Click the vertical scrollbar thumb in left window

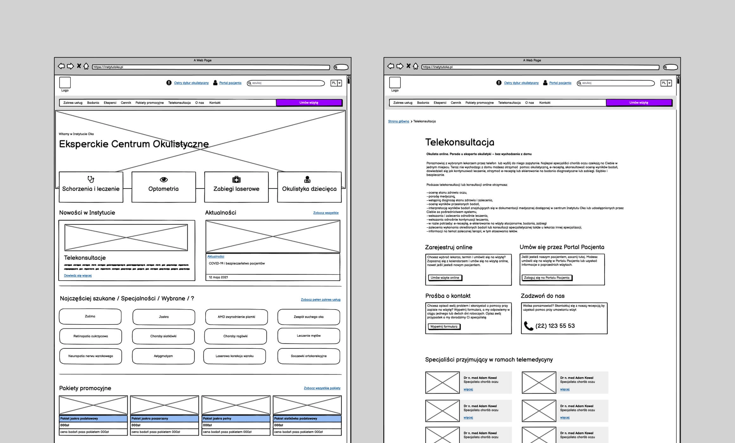click(x=348, y=81)
